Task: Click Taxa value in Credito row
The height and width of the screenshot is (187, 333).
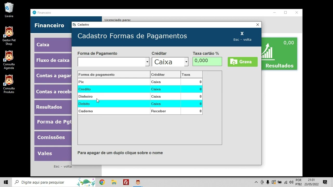Action: [191, 89]
